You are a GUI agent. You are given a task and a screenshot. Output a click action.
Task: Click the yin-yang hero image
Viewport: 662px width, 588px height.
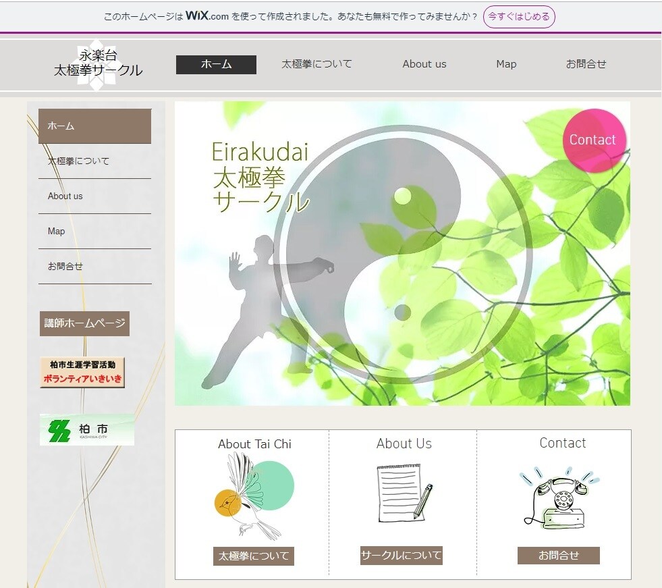(402, 253)
